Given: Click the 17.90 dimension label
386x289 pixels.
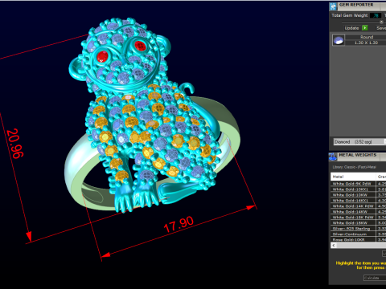Looking at the screenshot, I should pyautogui.click(x=179, y=224).
